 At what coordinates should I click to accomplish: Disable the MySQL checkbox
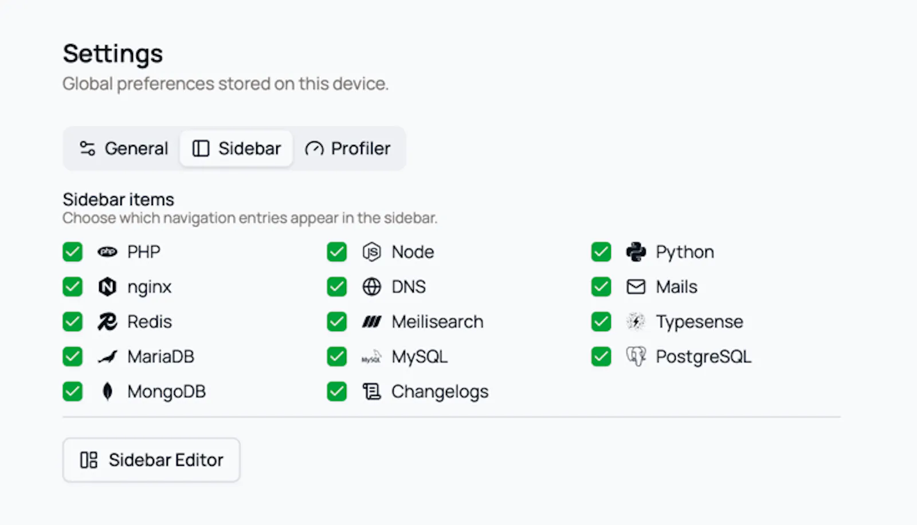click(337, 356)
